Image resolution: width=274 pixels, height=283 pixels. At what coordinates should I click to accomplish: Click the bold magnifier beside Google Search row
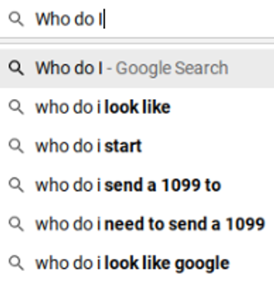click(16, 68)
